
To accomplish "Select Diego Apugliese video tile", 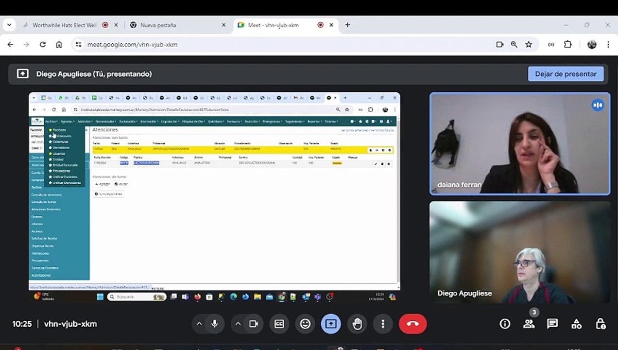I will pos(520,252).
